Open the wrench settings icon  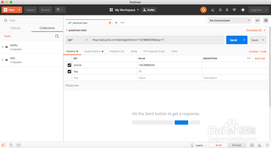220,10
